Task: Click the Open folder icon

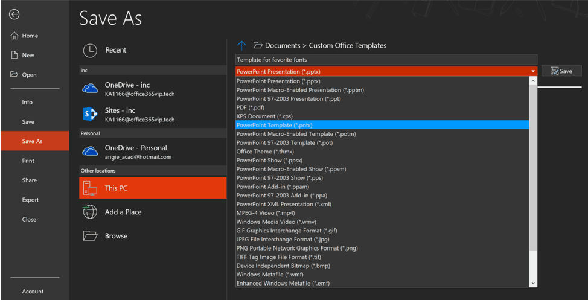Action: click(x=14, y=75)
